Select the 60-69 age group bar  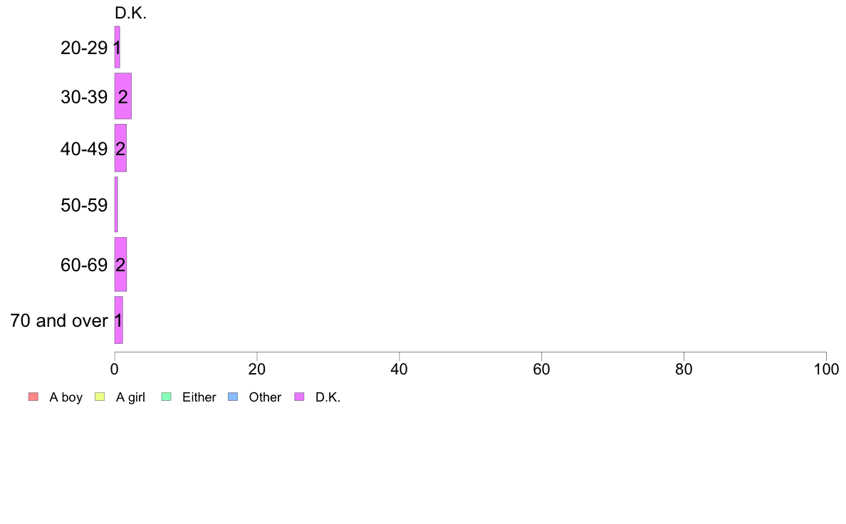point(120,264)
